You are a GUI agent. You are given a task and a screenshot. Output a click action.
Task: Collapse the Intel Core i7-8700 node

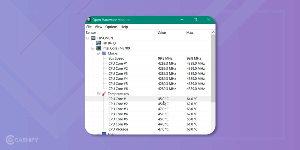pyautogui.click(x=92, y=48)
